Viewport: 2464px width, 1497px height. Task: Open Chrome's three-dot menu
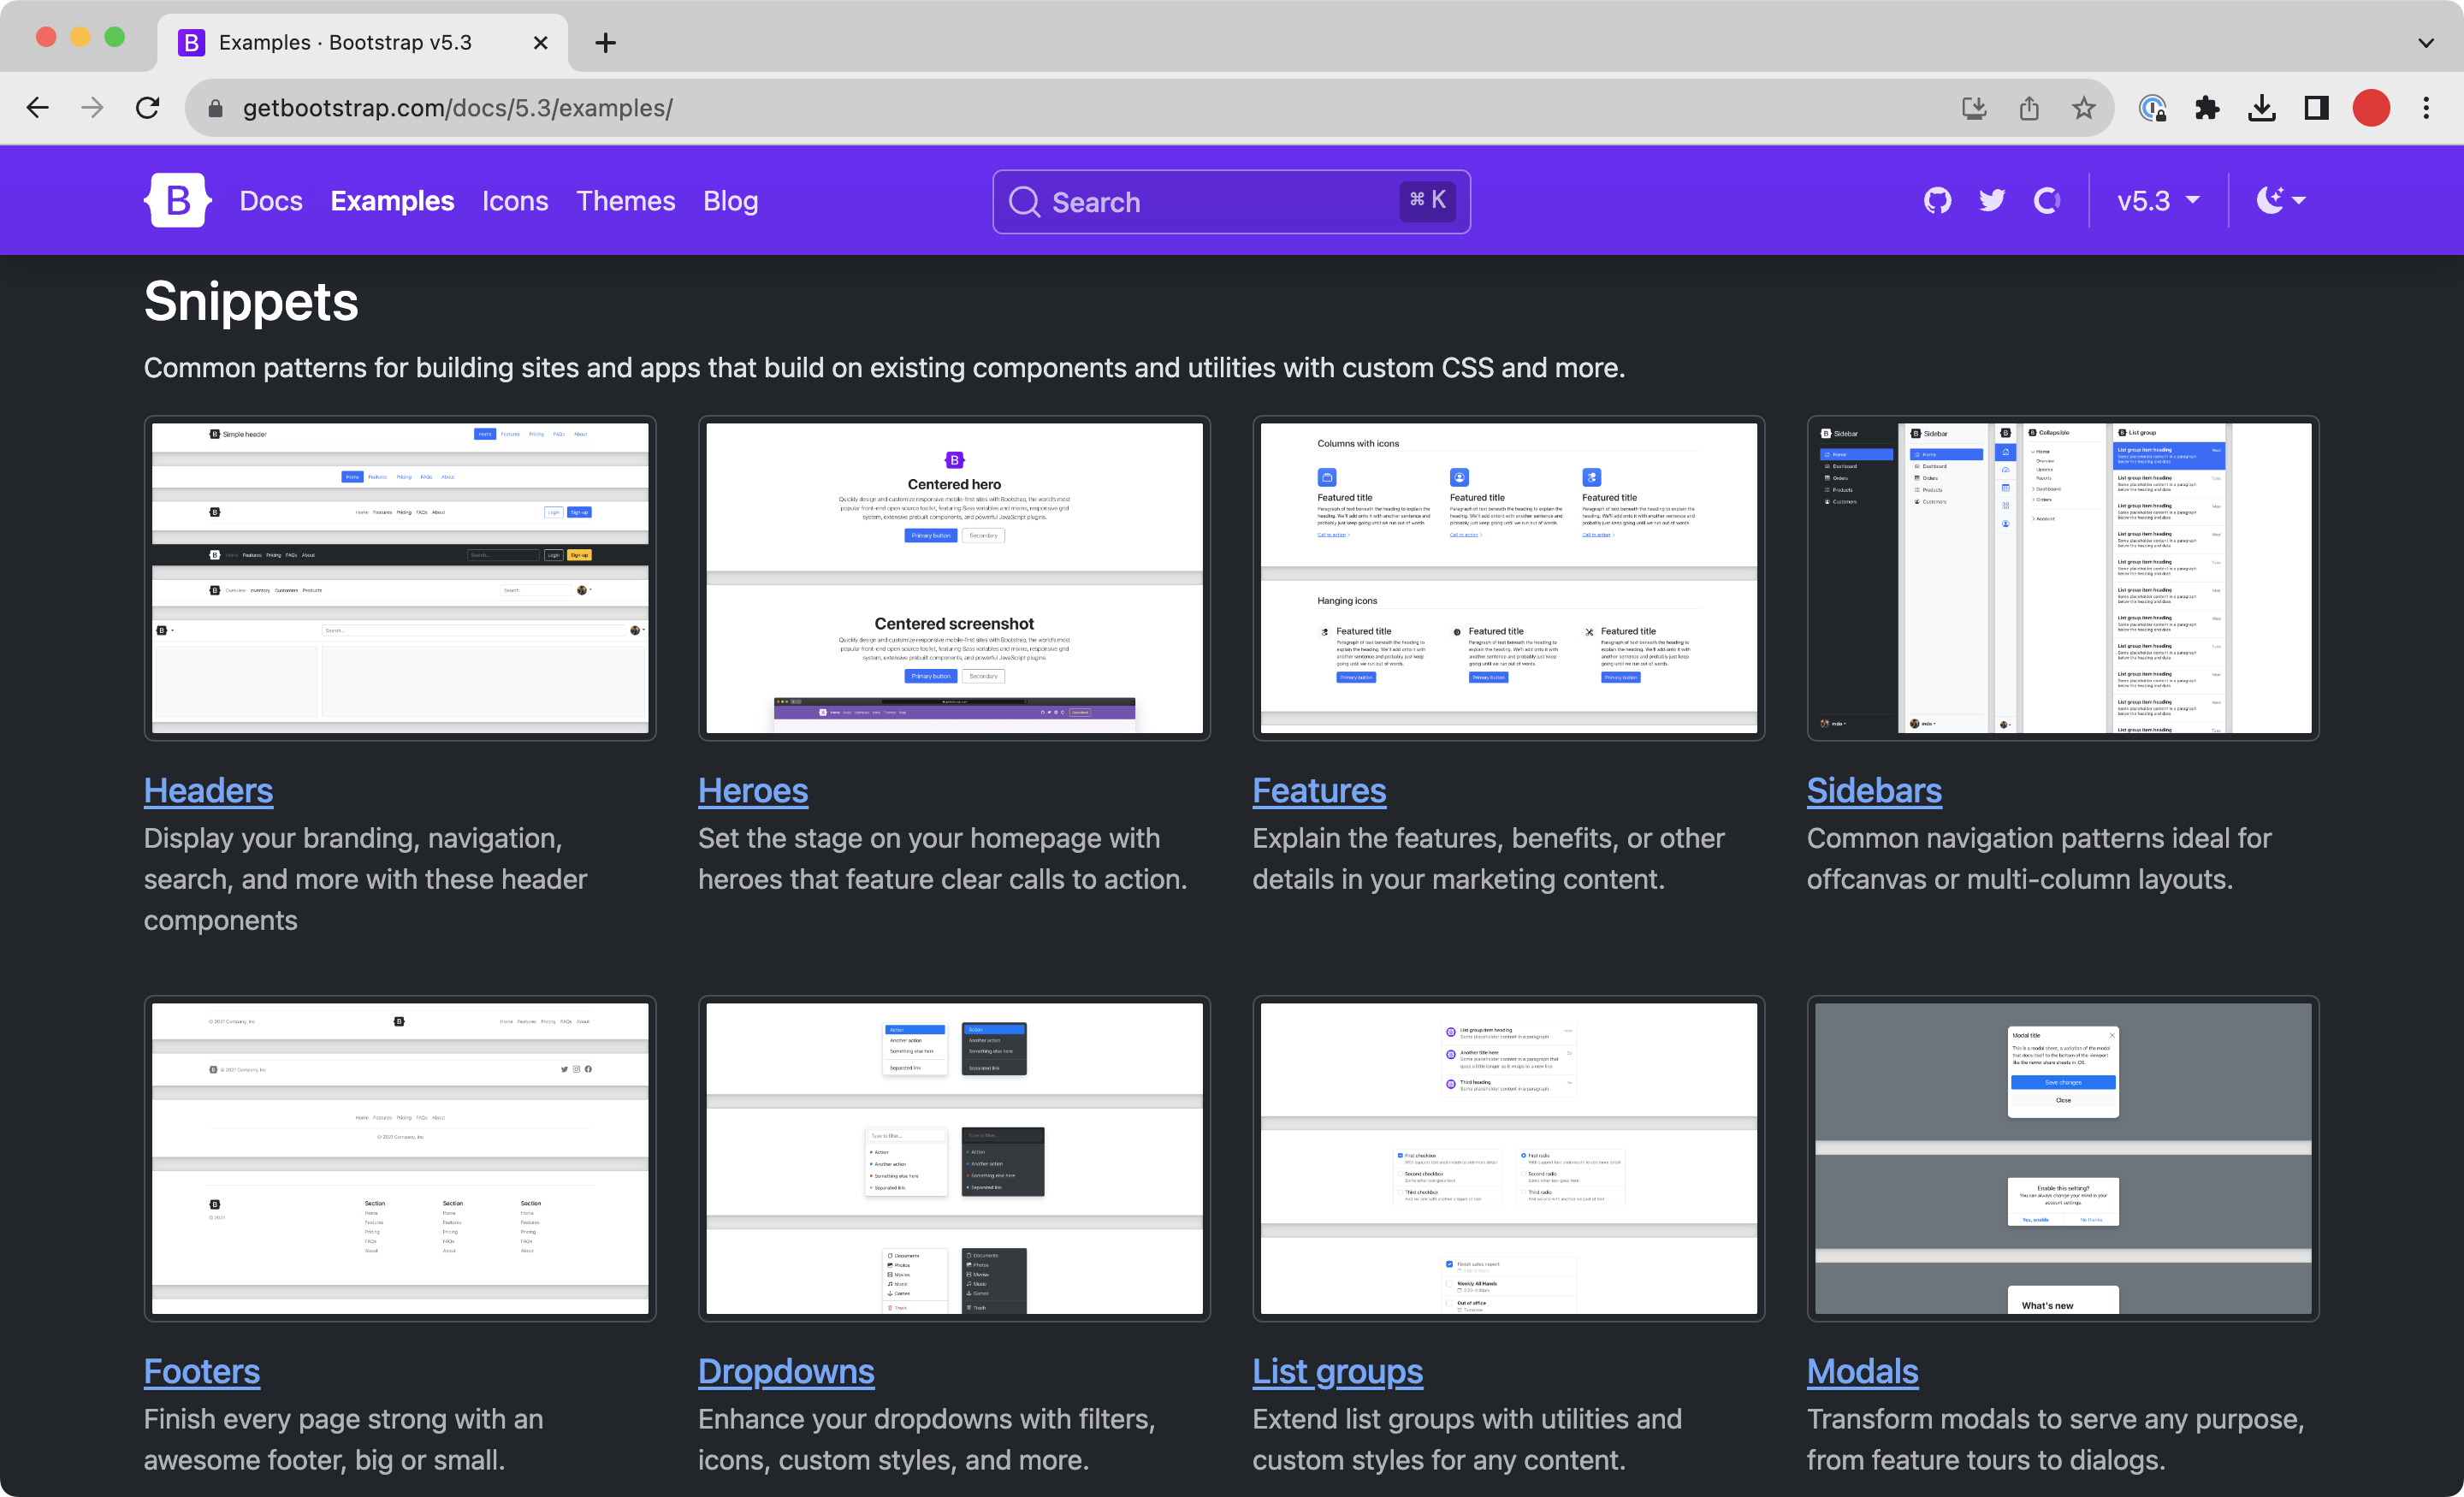(x=2426, y=108)
